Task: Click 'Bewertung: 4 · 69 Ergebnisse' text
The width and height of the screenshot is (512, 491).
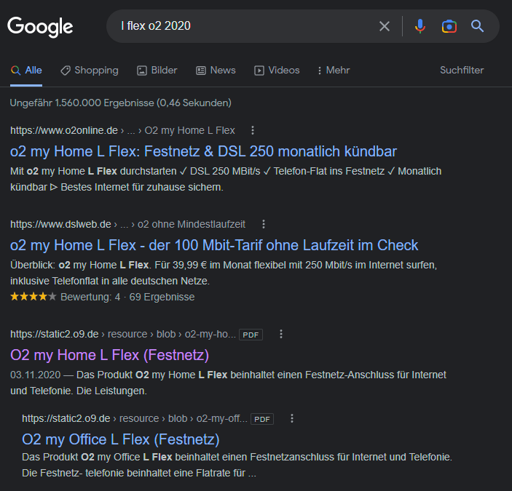Action: [127, 297]
